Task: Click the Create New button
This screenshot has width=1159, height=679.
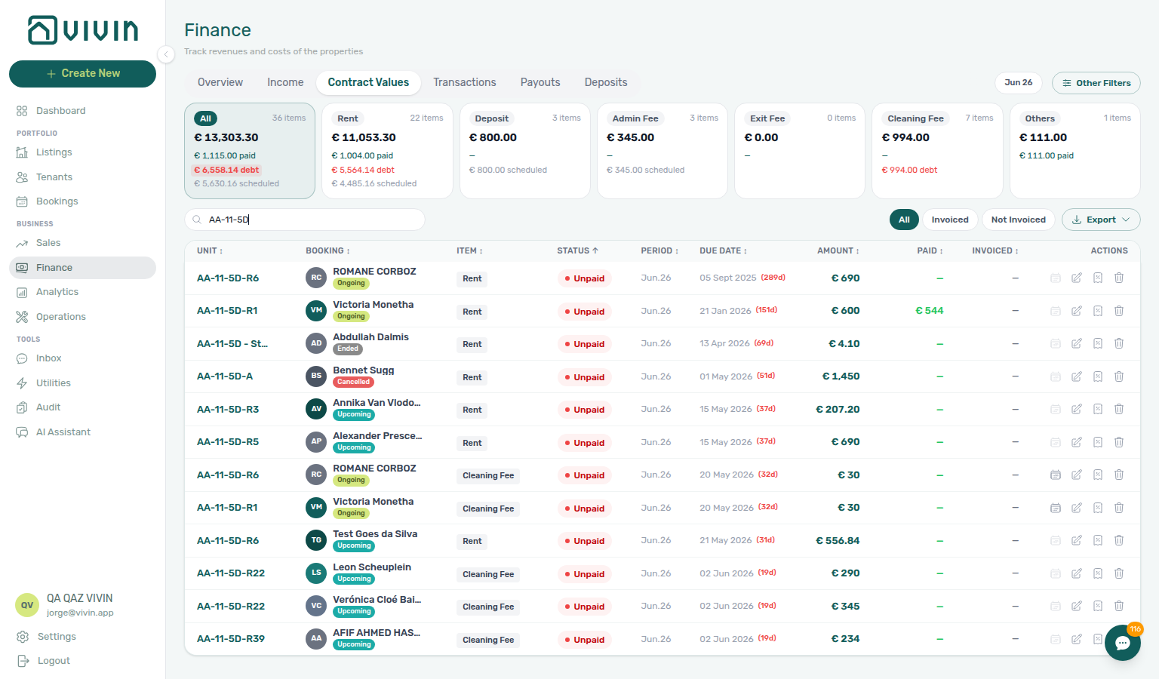Action: point(82,74)
